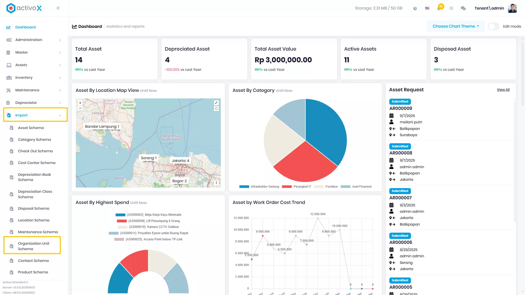The image size is (525, 295).
Task: Expand the Inventory menu chevron
Action: pyautogui.click(x=60, y=78)
